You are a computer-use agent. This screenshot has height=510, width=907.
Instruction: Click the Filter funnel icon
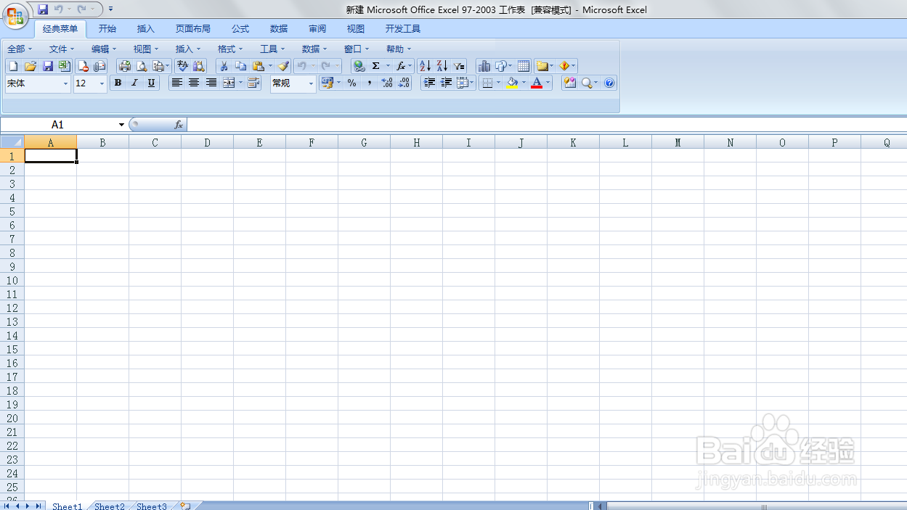460,66
